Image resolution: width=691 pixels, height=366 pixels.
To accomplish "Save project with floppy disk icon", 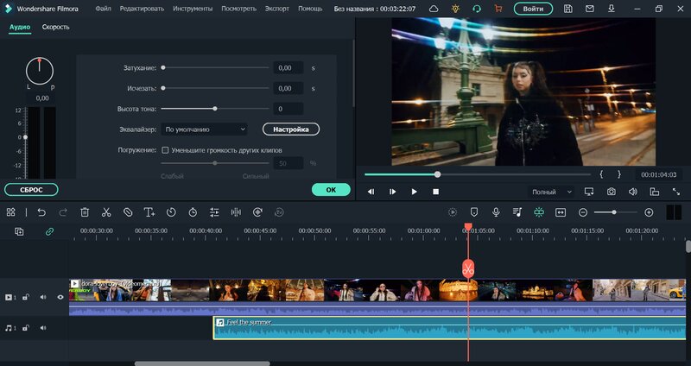I will pyautogui.click(x=568, y=9).
